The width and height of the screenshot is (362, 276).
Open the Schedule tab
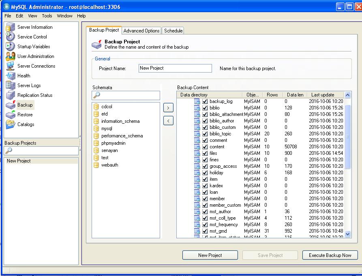[x=173, y=30]
